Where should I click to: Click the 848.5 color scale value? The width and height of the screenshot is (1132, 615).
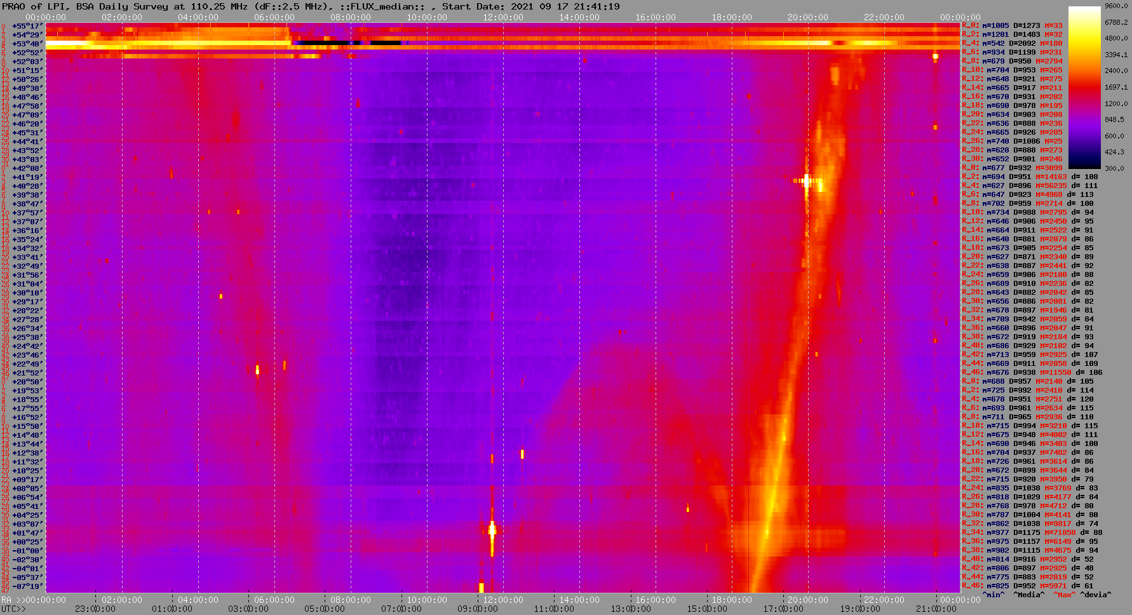(x=1114, y=119)
